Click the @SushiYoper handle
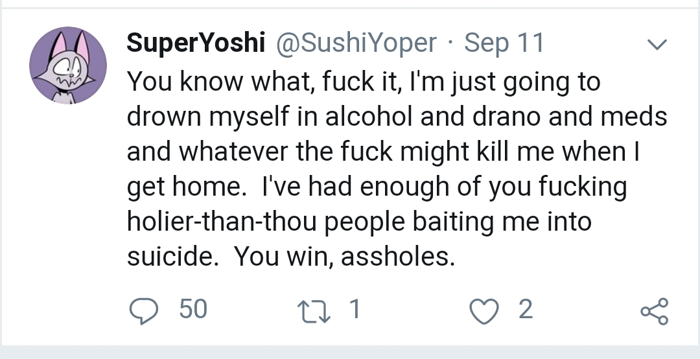700x359 pixels. [357, 43]
